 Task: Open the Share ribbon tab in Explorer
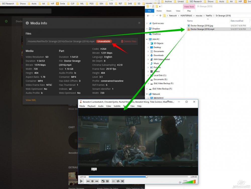[x=169, y=11]
